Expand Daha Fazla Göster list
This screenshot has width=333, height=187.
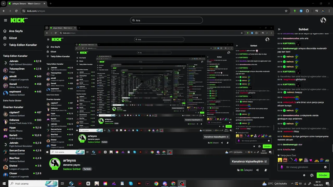[12, 101]
